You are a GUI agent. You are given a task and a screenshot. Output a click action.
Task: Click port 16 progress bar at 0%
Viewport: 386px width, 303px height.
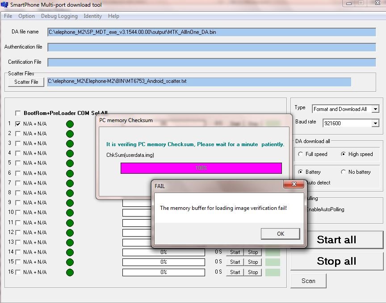(164, 272)
